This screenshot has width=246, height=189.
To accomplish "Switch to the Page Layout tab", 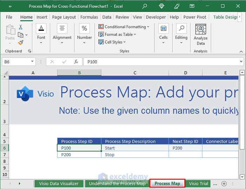I will [64, 17].
